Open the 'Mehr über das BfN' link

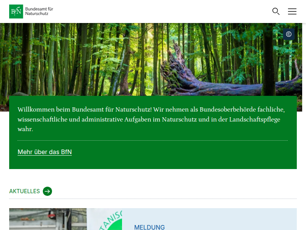click(x=45, y=152)
